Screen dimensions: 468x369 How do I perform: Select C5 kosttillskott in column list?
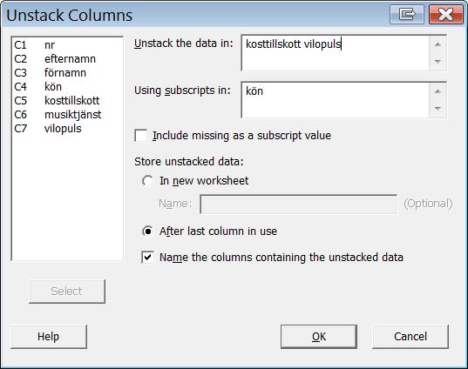point(67,101)
